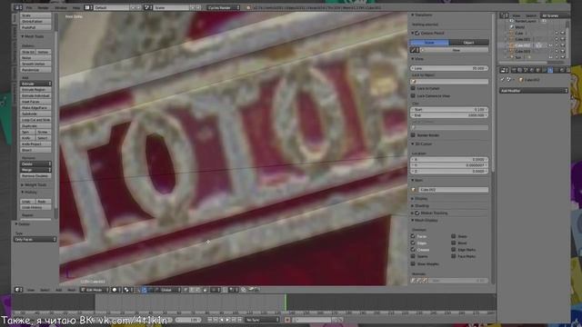Screen dimensions: 582x327
Task: Open the screen layout browse icon beside Default
Action: point(88,7)
